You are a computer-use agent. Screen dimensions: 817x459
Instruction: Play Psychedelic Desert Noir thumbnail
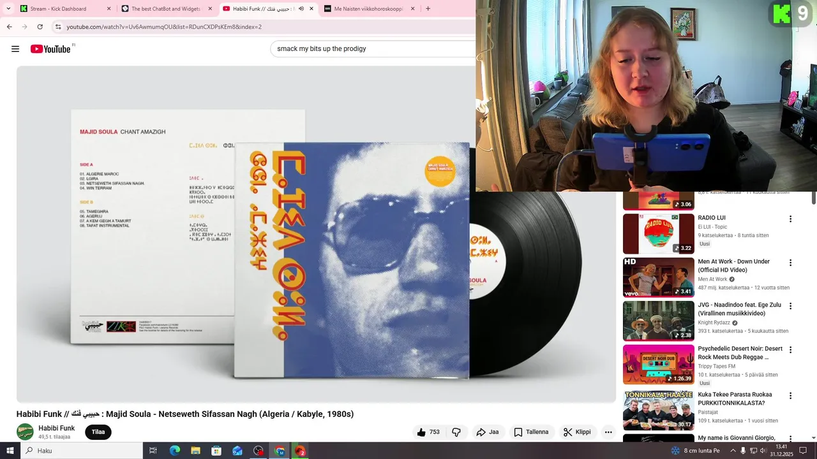tap(658, 365)
